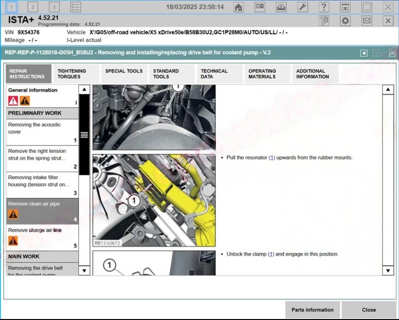
Task: Open the Operating Materials tab
Action: [x=267, y=74]
